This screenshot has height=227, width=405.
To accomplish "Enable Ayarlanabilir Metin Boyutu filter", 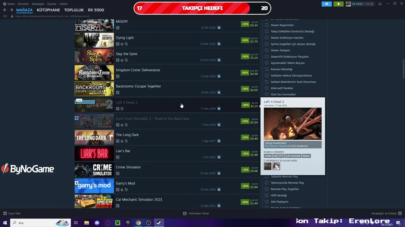I will pyautogui.click(x=267, y=63).
